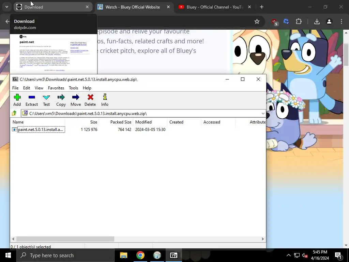Click the installer globe icon in taskbar
The image size is (349, 262).
(x=157, y=255)
